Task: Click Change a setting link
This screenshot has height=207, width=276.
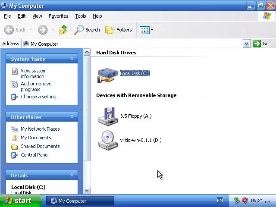Action: point(38,97)
